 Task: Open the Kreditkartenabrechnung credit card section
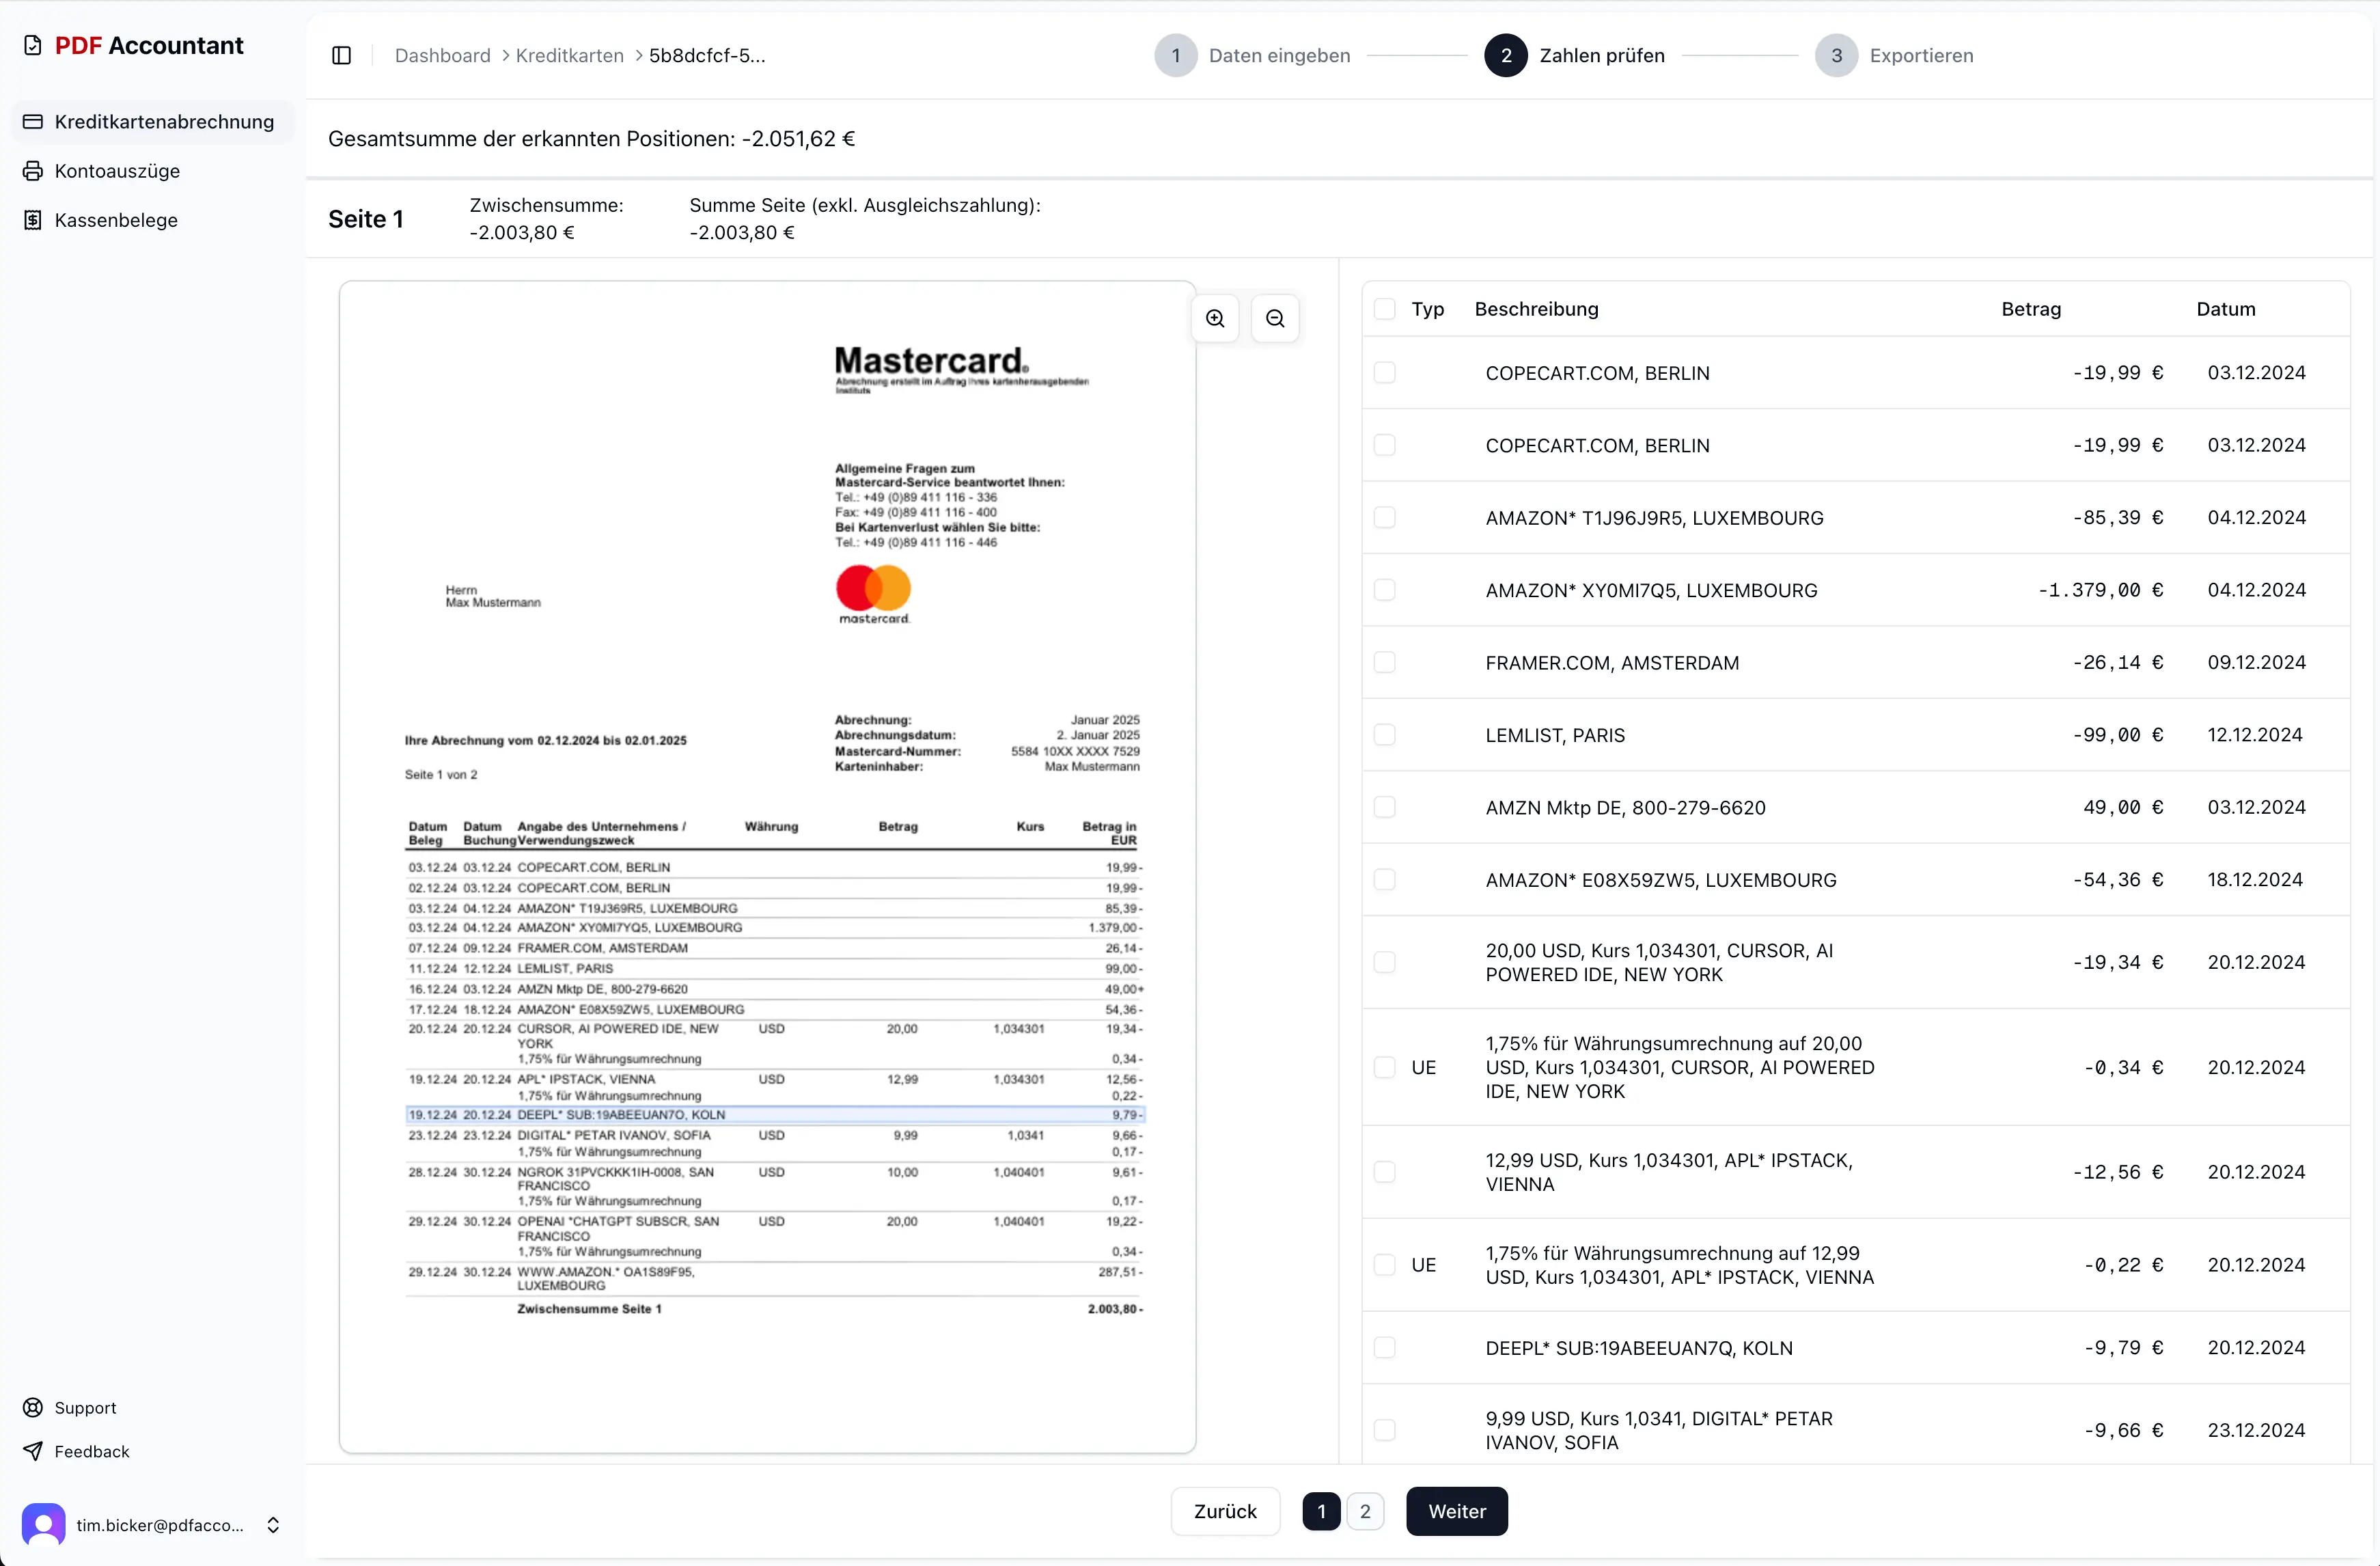pos(163,122)
